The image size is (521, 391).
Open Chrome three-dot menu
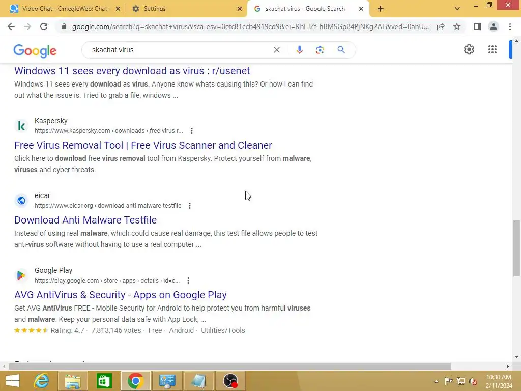click(510, 26)
